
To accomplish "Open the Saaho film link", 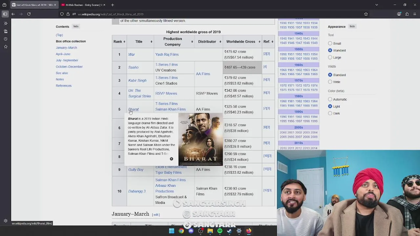I will tap(133, 67).
